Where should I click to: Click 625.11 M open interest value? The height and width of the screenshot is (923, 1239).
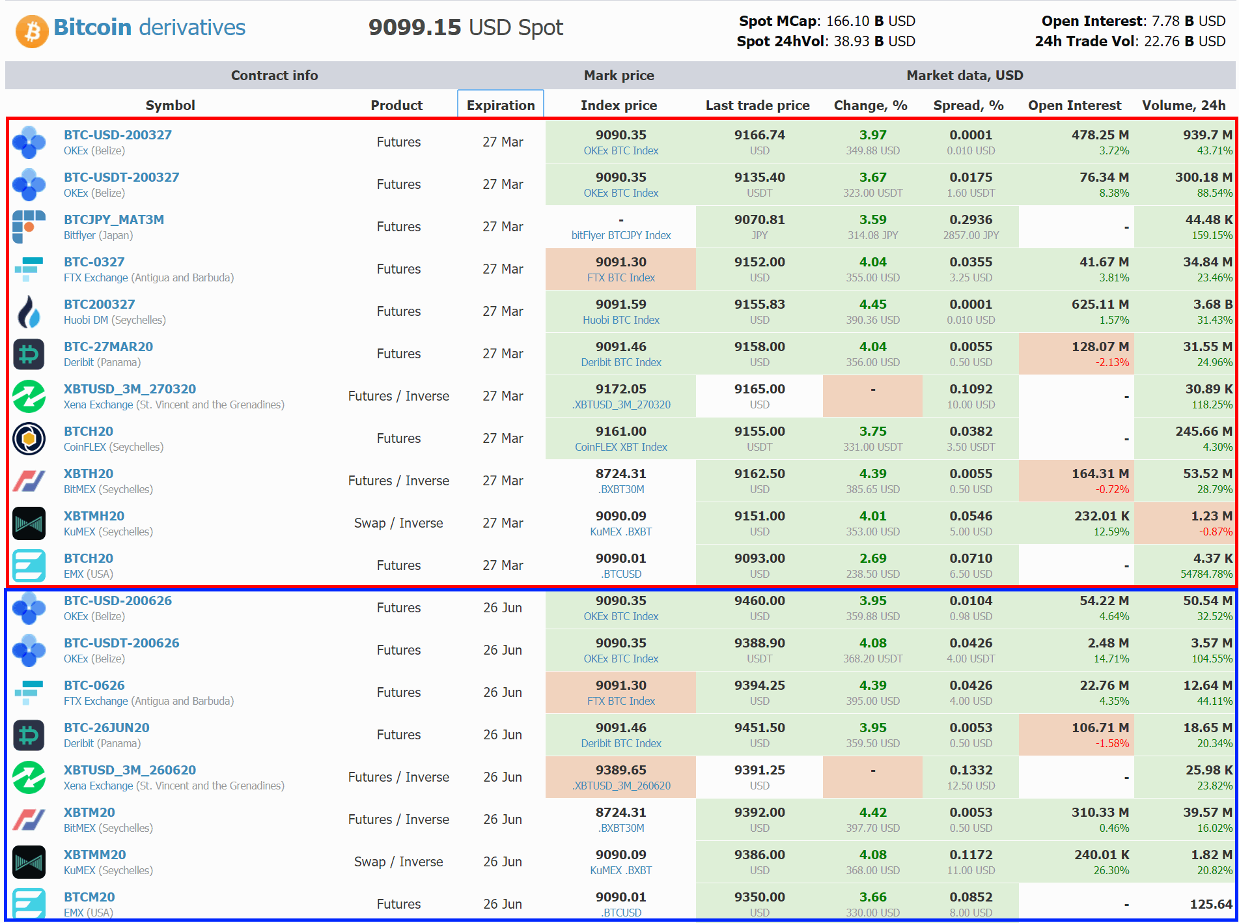(x=1100, y=304)
